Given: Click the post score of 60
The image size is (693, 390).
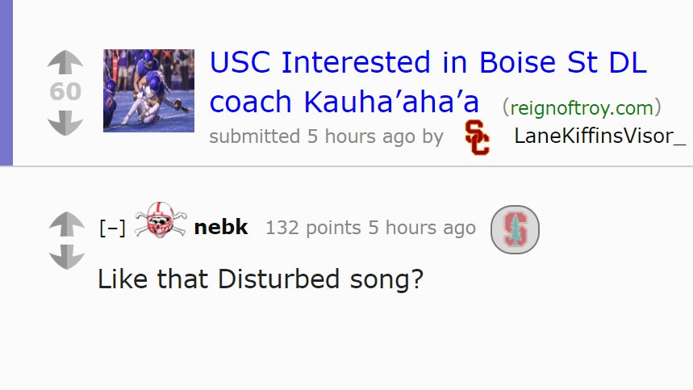Looking at the screenshot, I should click(x=65, y=92).
